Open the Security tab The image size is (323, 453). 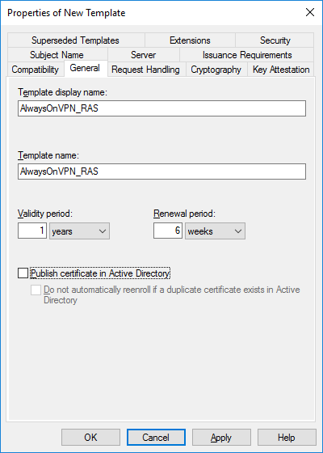pyautogui.click(x=275, y=40)
